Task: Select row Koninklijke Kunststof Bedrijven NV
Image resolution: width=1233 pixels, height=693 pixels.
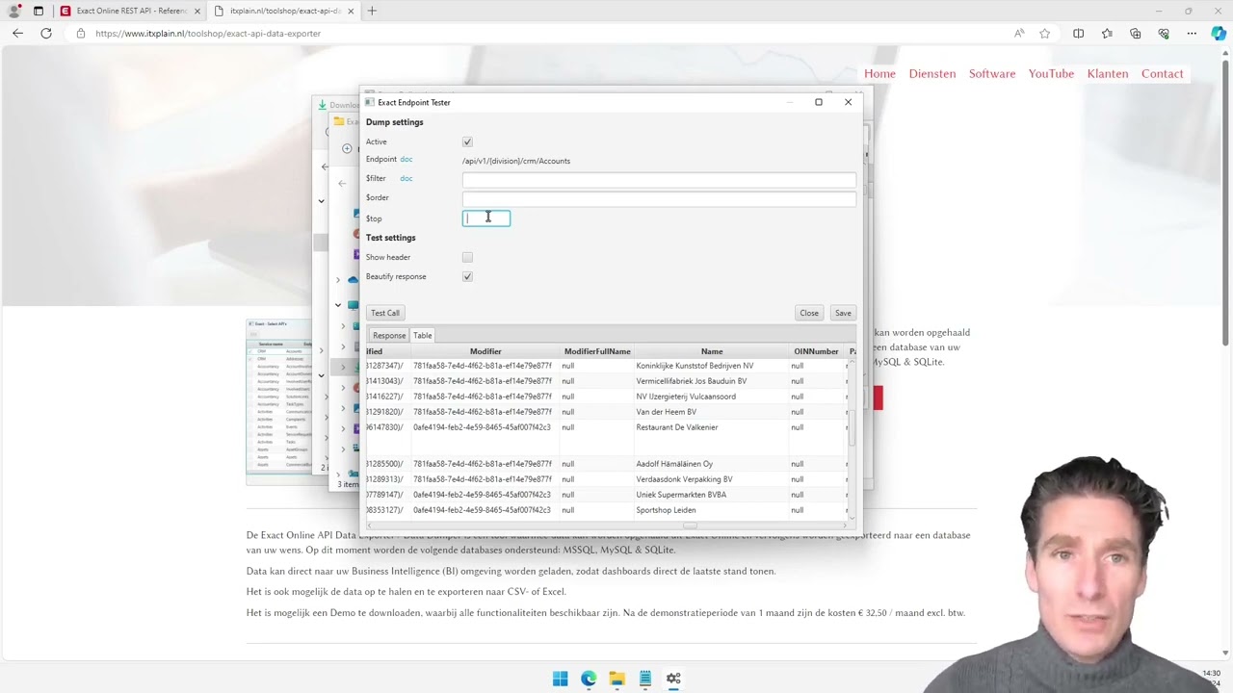Action: coord(695,366)
